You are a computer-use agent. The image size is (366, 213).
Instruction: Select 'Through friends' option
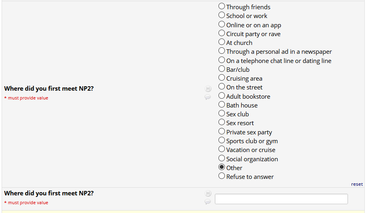[x=222, y=6]
